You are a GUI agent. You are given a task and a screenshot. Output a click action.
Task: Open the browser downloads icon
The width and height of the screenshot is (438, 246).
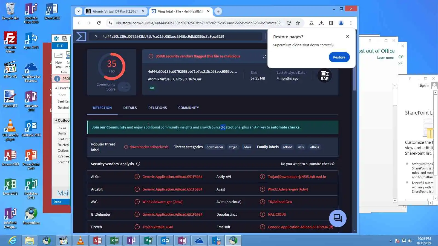(x=321, y=23)
